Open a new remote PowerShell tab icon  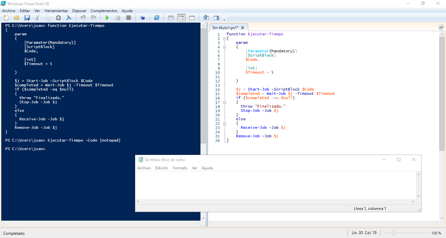[x=142, y=18]
